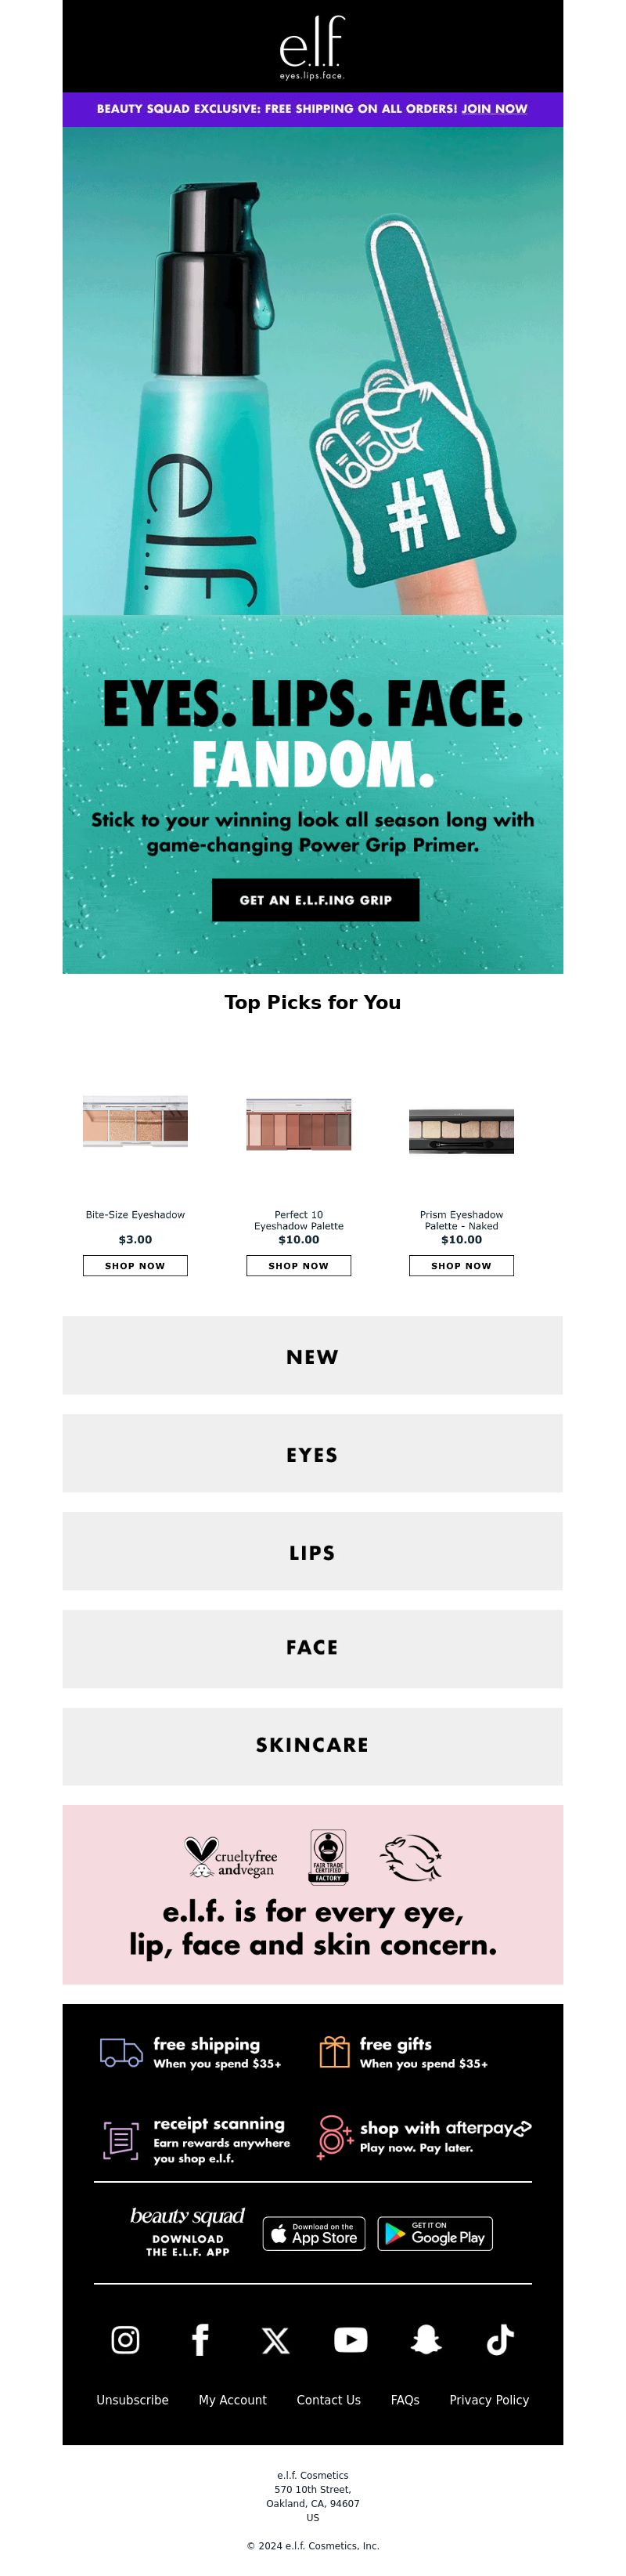The width and height of the screenshot is (626, 2576).
Task: Open the Facebook social icon
Action: [x=200, y=2340]
